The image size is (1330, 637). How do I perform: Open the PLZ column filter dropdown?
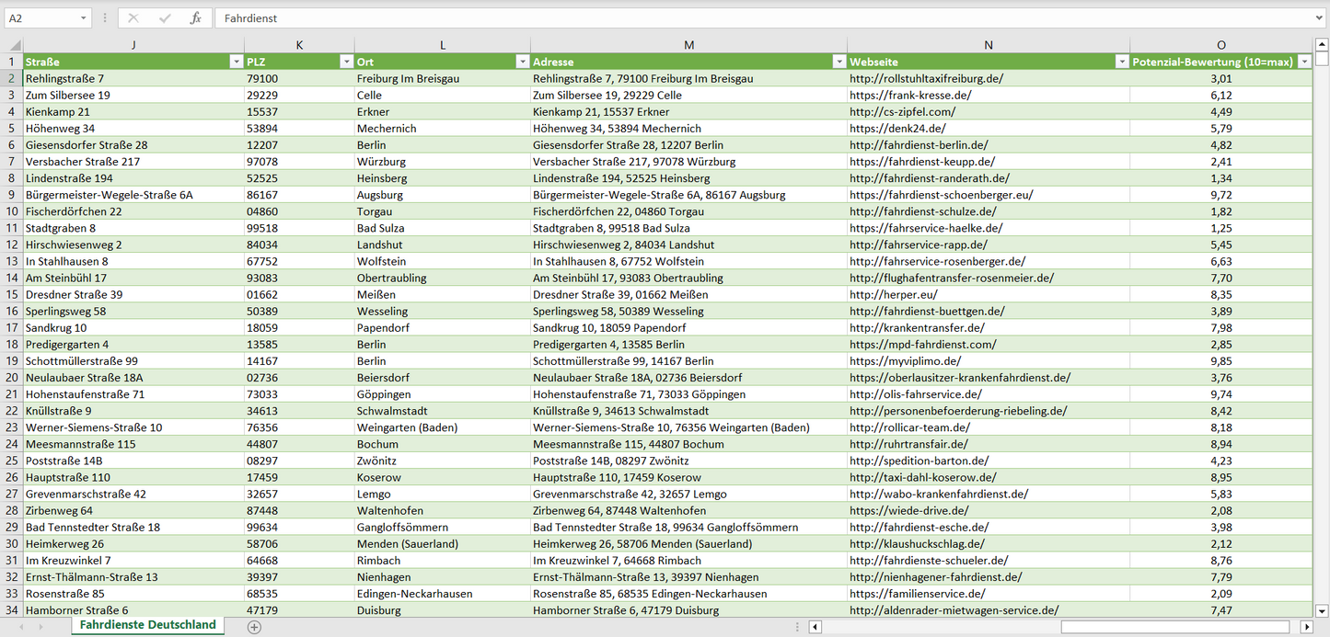click(x=346, y=62)
